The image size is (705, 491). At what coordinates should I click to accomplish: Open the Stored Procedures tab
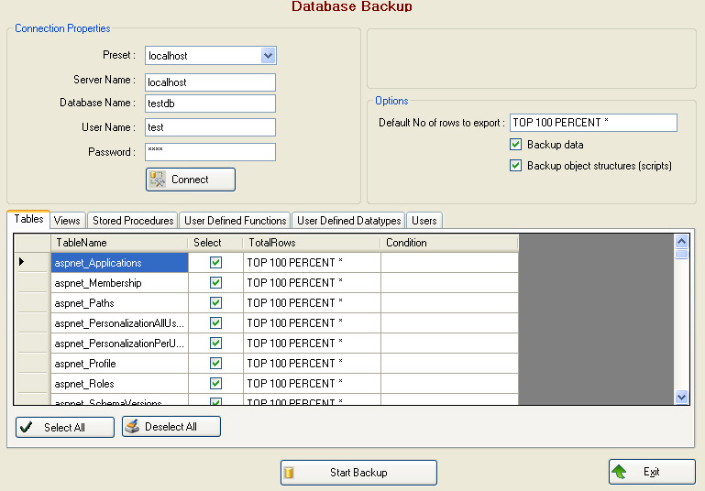tap(133, 221)
